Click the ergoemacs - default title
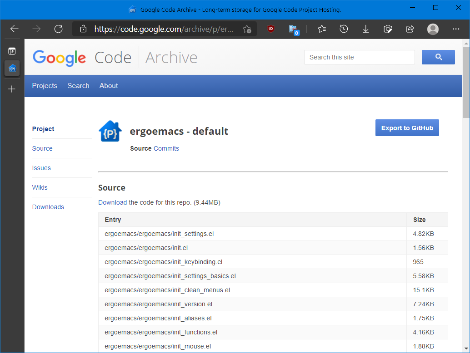This screenshot has width=470, height=353. 179,131
